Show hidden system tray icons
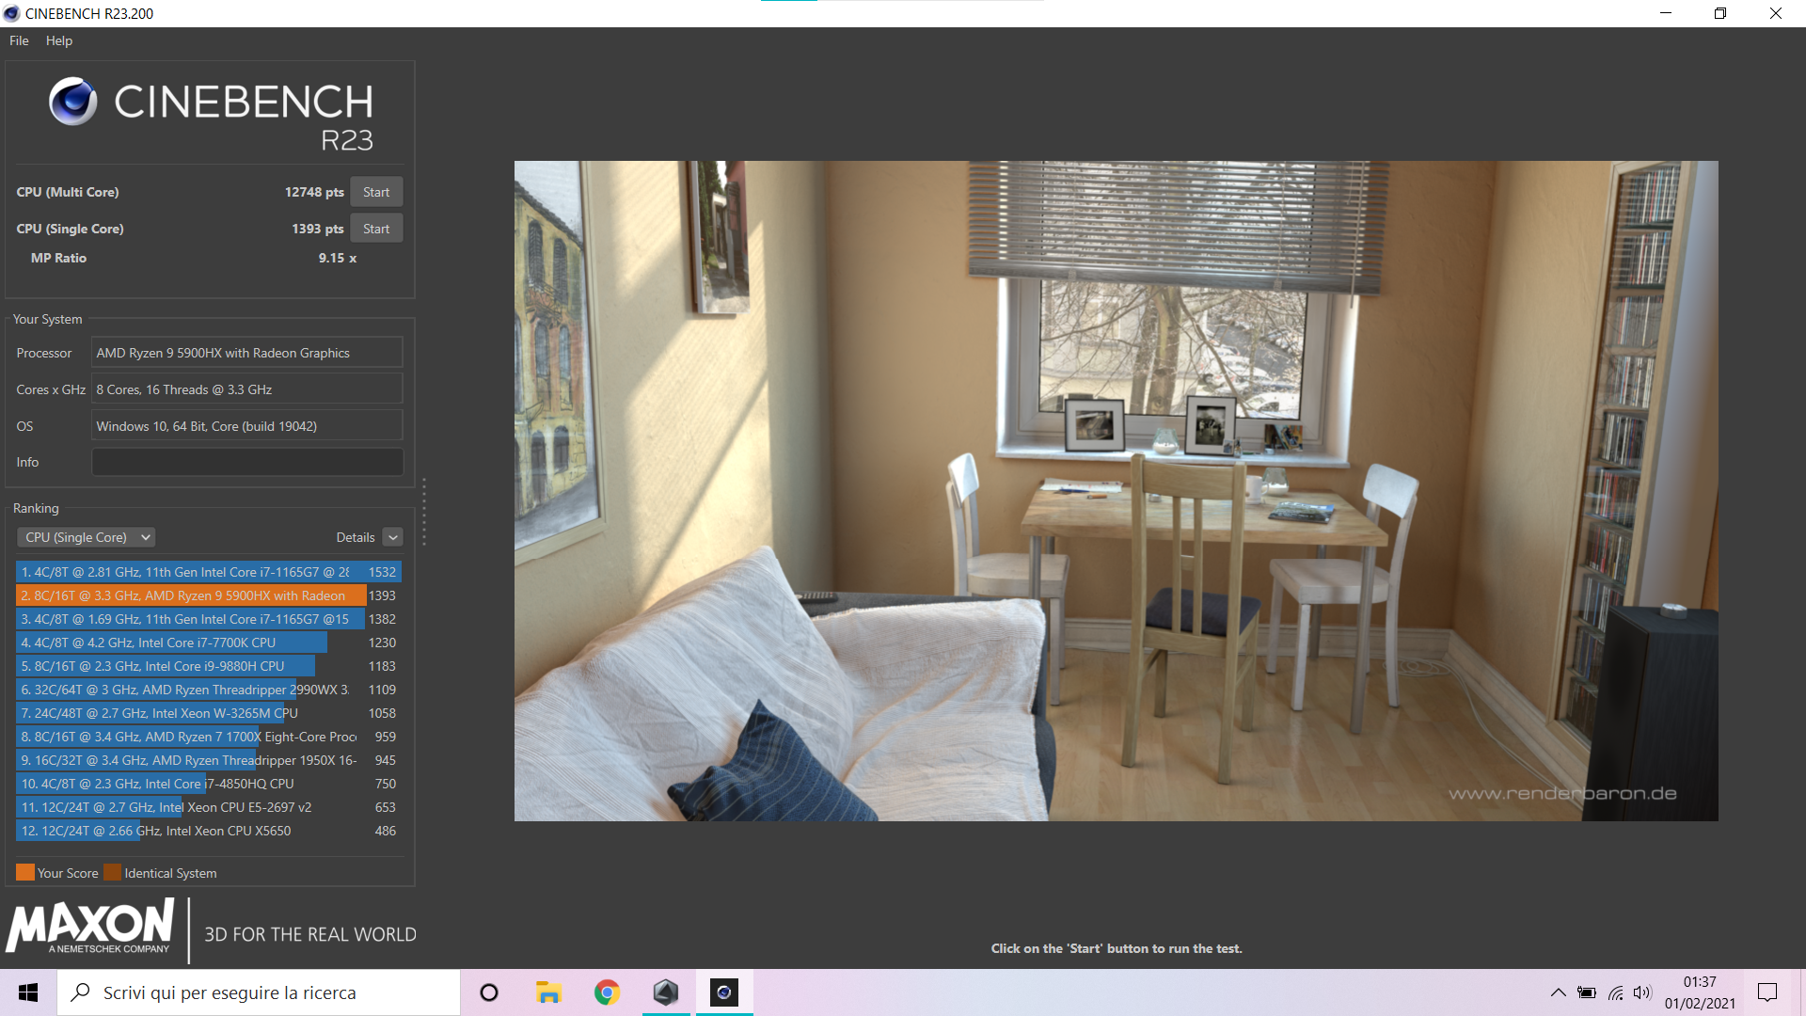Screen dimensions: 1806x1016 (1558, 992)
